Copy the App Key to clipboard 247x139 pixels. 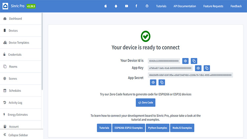point(207,68)
